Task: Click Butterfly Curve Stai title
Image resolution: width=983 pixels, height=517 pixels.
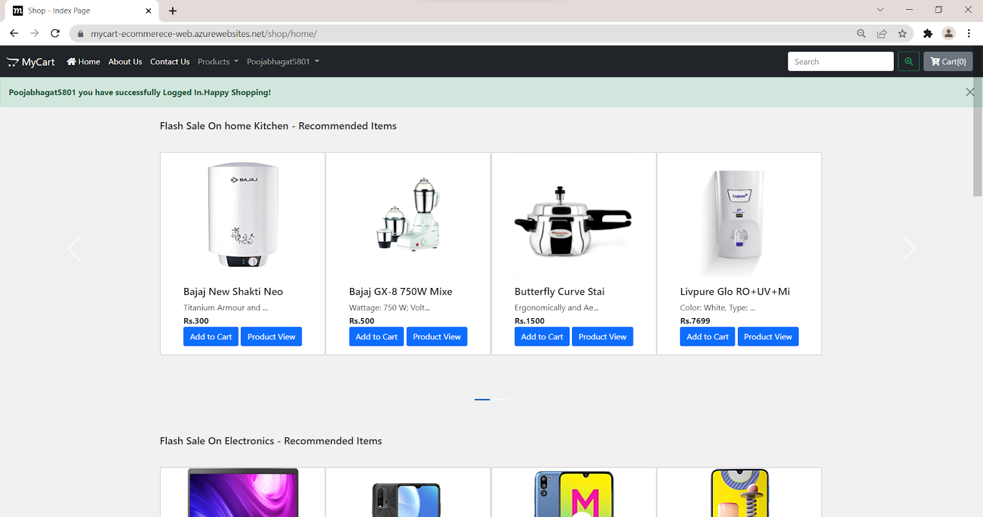Action: coord(560,292)
